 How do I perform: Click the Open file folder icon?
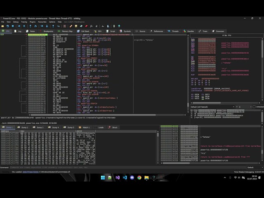2,26
